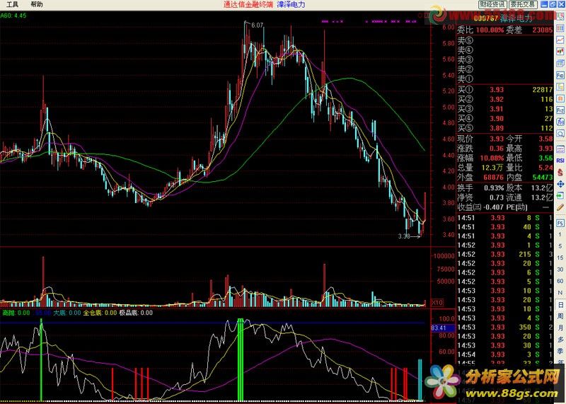Viewport: 566px width, 404px height.
Task: Click the tick row with volume 350
Action: (x=505, y=327)
